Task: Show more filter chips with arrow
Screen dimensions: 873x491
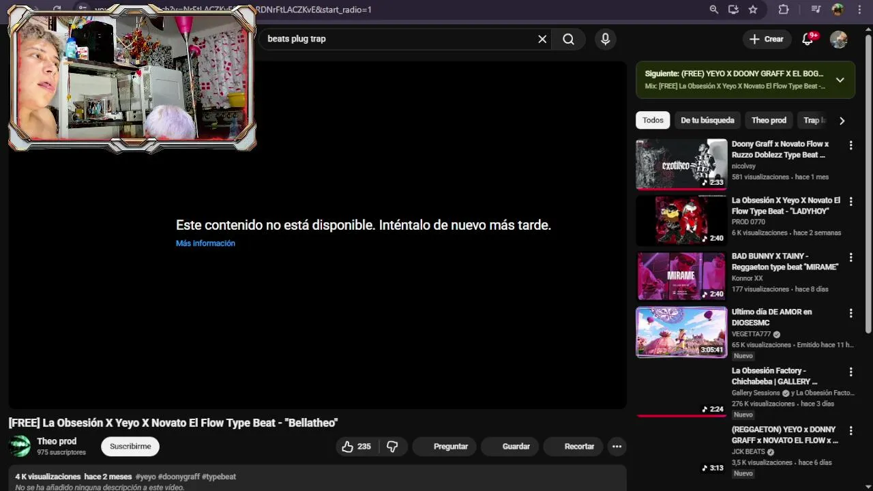Action: (x=842, y=121)
